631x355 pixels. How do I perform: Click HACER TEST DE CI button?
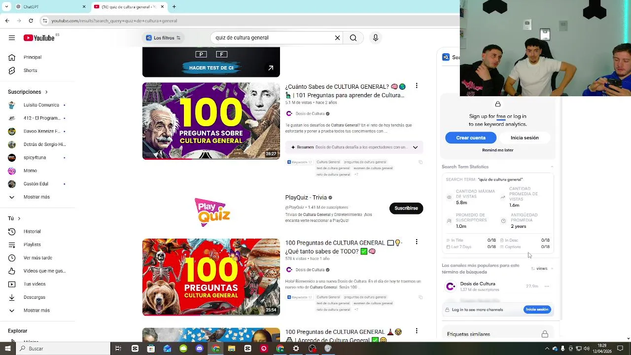click(x=211, y=68)
